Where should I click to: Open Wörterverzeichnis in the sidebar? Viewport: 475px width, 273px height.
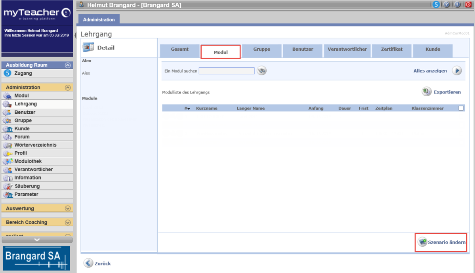(35, 145)
